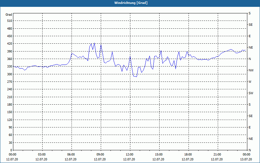Viewport: 260px width, 163px height.
Task: Select the 300 y-axis value
Action: 10,74
